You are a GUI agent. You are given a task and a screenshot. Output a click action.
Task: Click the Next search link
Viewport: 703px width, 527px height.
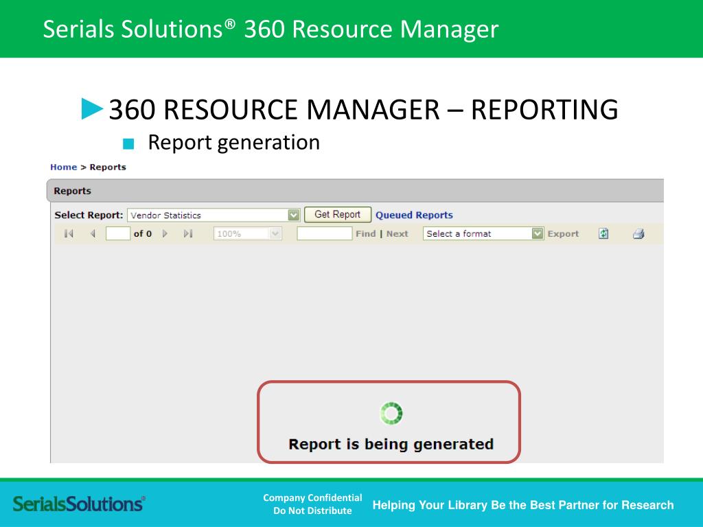[397, 233]
